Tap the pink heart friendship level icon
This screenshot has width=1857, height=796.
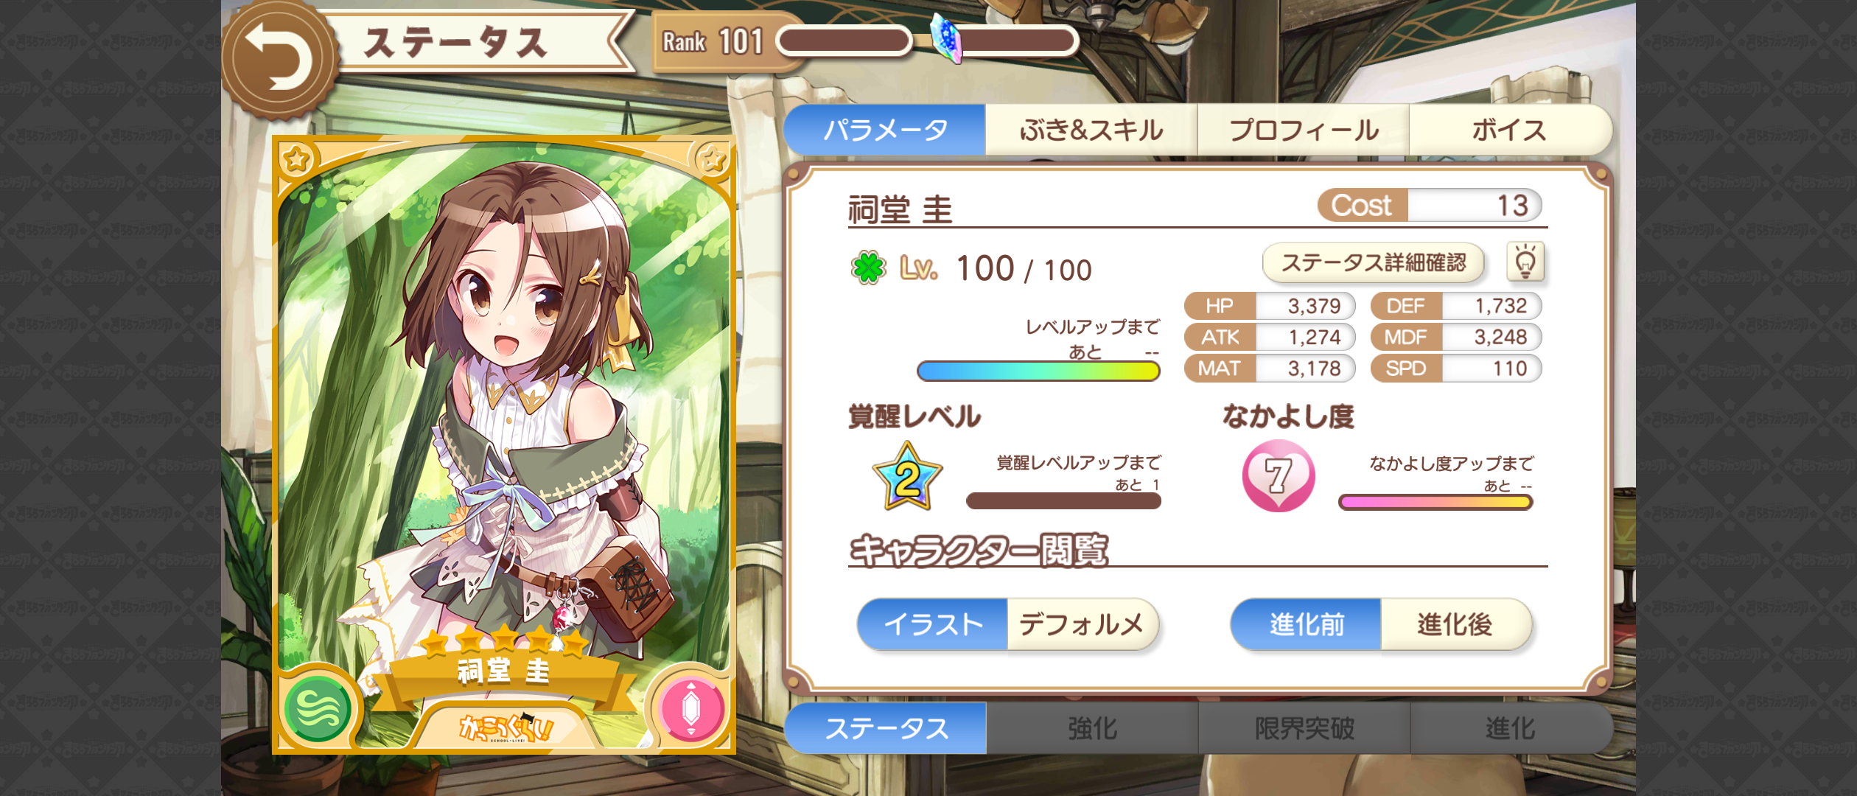(1278, 476)
